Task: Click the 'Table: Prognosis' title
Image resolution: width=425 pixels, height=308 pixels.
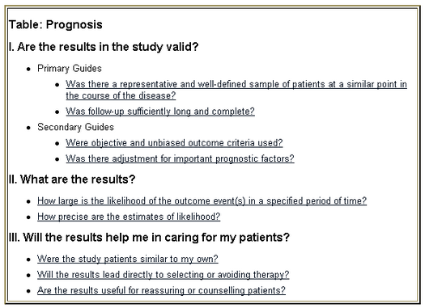Action: click(x=56, y=24)
